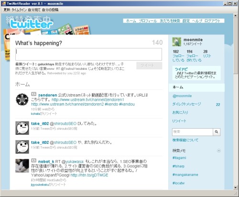This screenshot has width=239, height=197.
Task: Click first take_it02 avatar image
Action: [22, 128]
